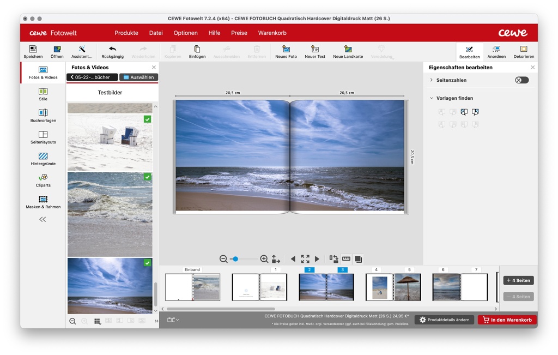
Task: Click the Rückgängig undo arrow
Action: coord(112,50)
